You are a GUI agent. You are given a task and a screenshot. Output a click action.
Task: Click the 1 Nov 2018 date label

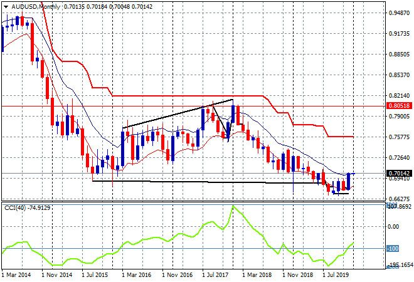click(297, 275)
